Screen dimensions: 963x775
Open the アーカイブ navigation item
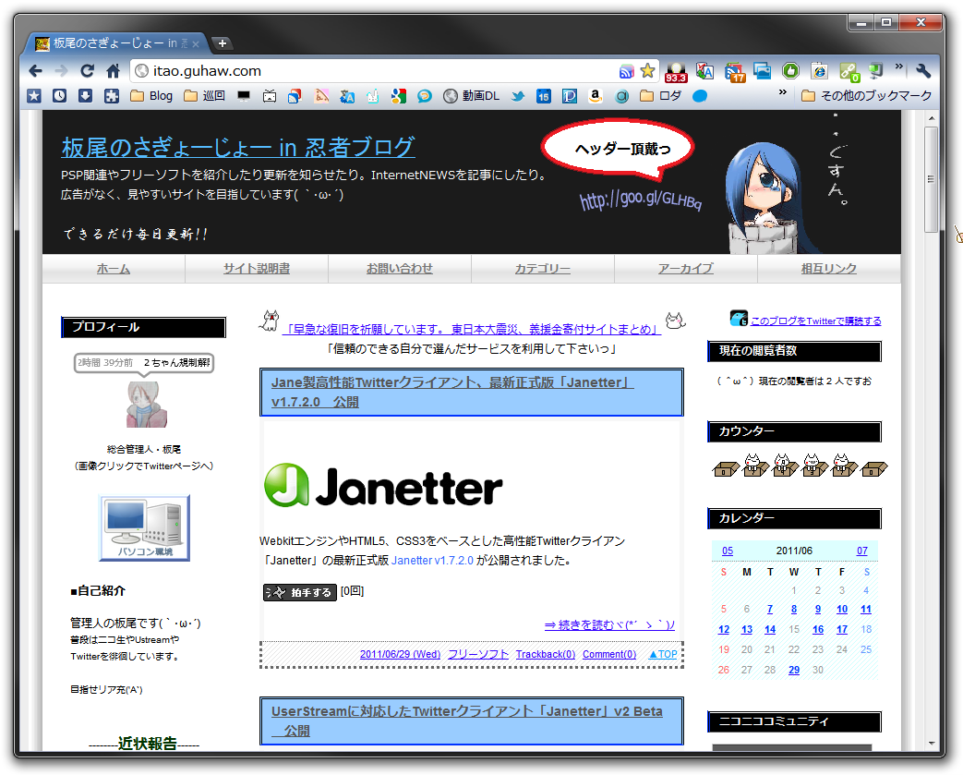pyautogui.click(x=685, y=269)
